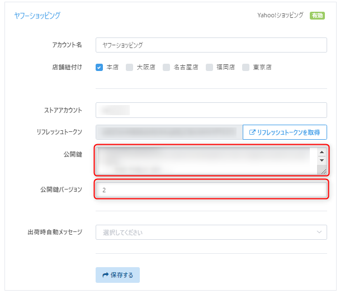340x294 pixels.
Task: Select the 東京店 checkbox
Action: point(246,67)
